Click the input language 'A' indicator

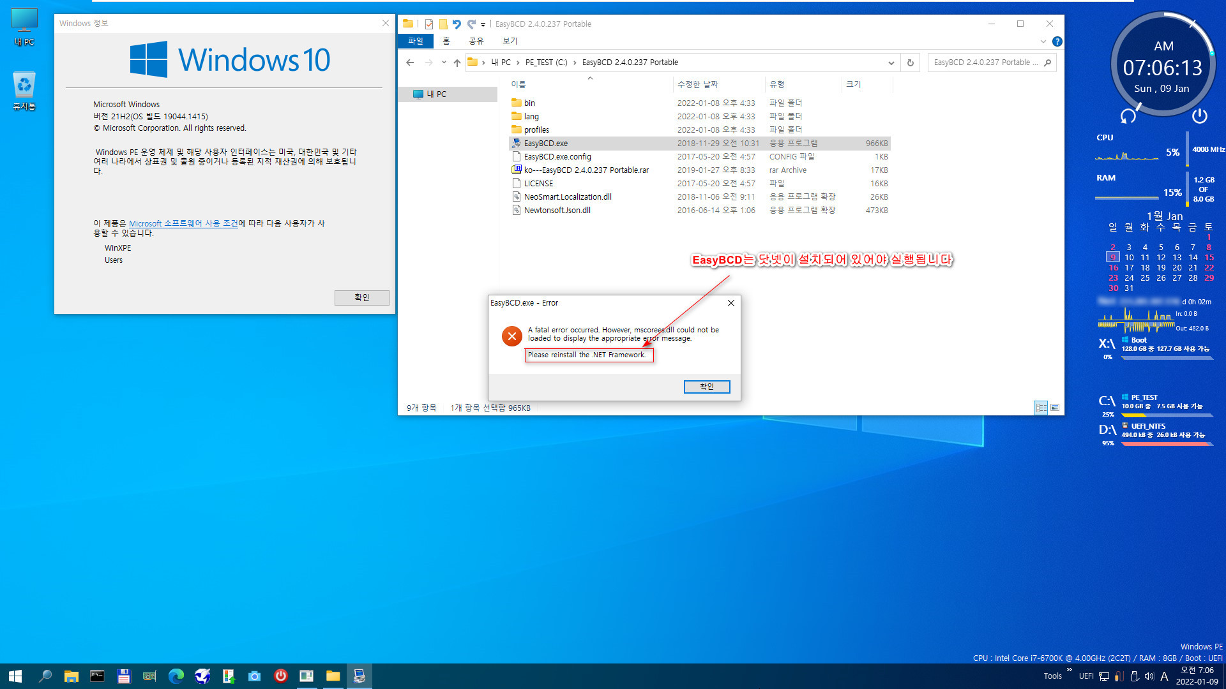click(x=1164, y=676)
